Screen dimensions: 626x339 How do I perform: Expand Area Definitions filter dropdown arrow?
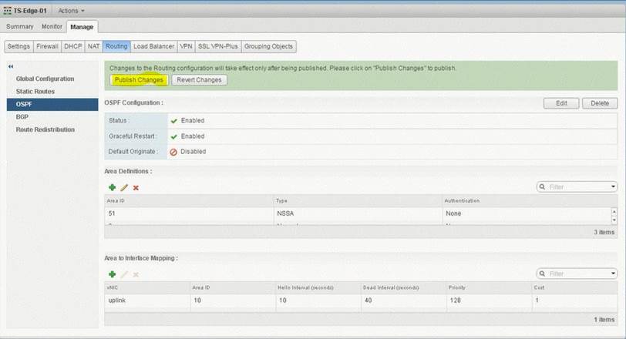pyautogui.click(x=613, y=186)
